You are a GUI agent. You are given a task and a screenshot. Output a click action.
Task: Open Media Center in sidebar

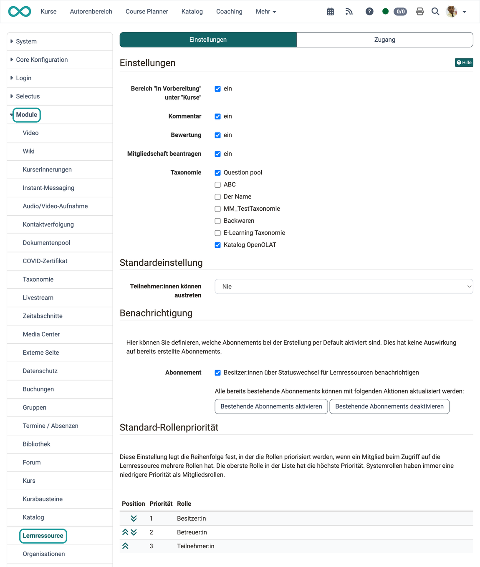tap(60, 335)
